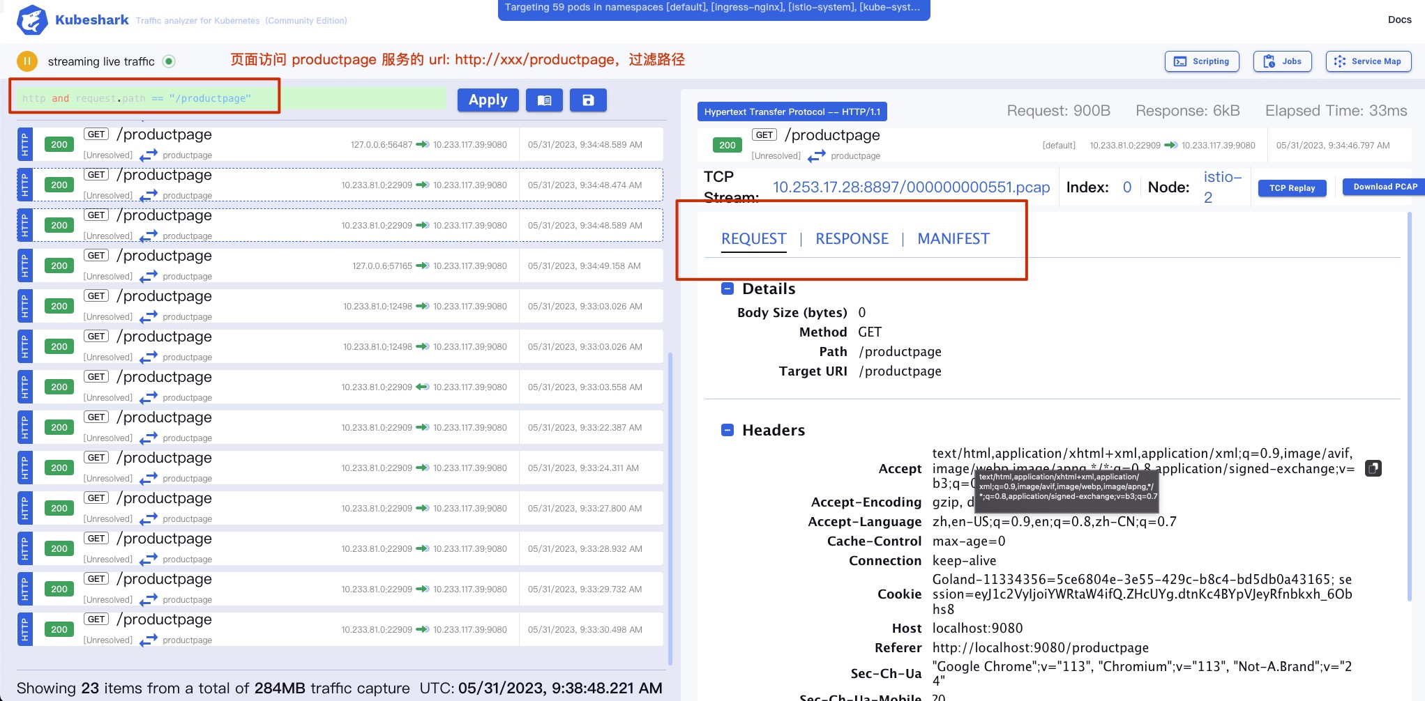This screenshot has height=701, width=1425.
Task: Click the GET badge of 9:33:24.311 entry
Action: [96, 457]
